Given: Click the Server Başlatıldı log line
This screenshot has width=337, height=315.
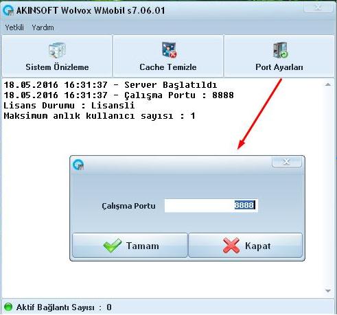Looking at the screenshot, I should point(111,85).
